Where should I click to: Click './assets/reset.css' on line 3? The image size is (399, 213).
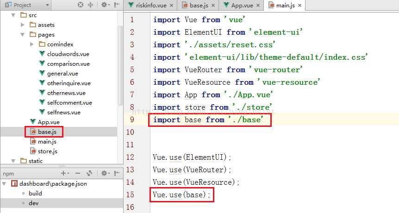[x=230, y=45]
